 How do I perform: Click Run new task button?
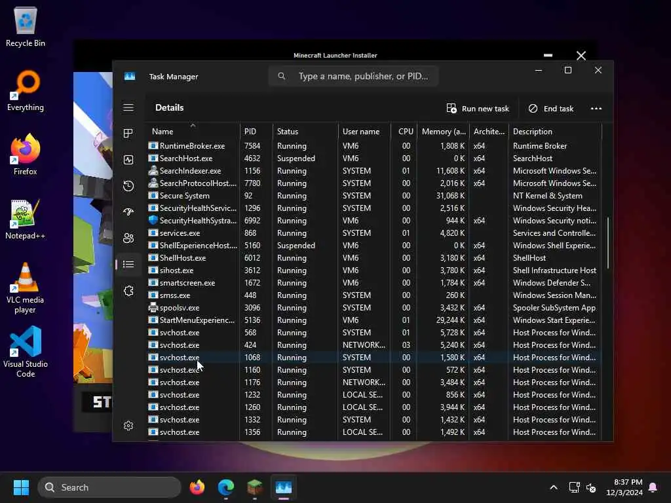coord(478,109)
